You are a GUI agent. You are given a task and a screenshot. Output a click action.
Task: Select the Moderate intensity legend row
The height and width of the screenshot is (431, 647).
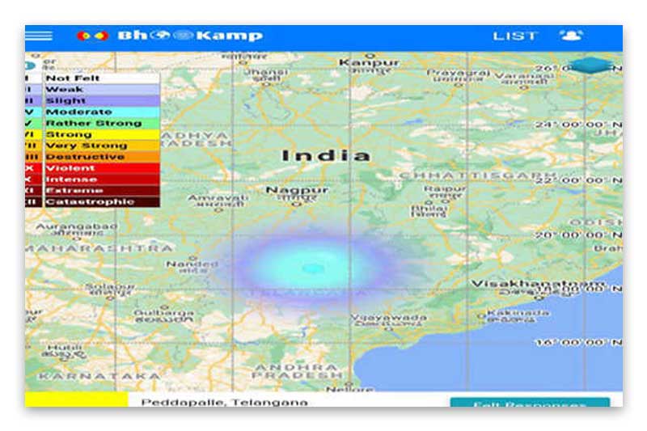[92, 112]
